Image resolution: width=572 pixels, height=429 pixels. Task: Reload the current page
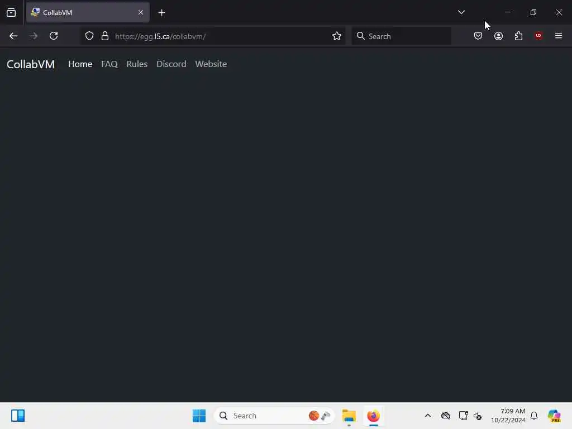[x=54, y=36]
